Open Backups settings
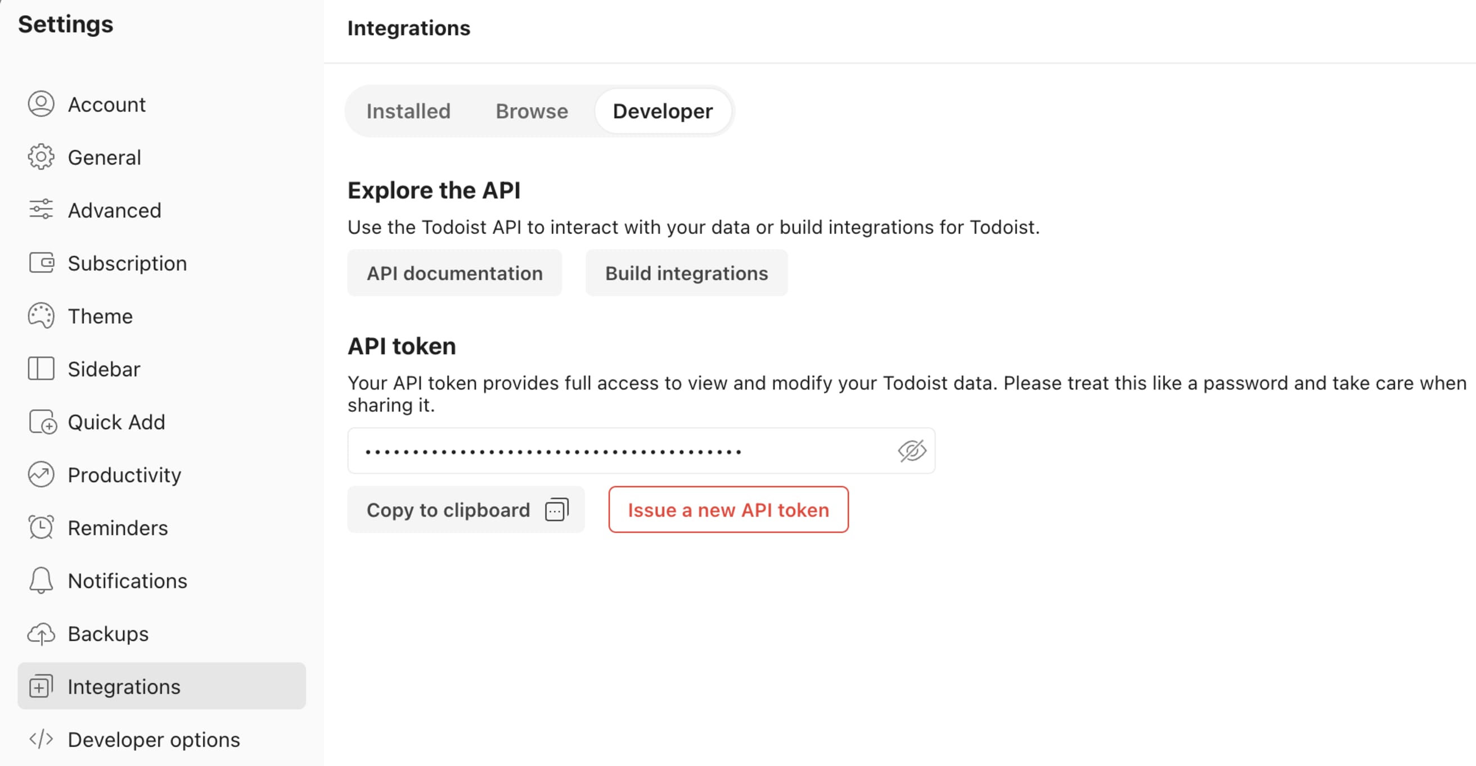The height and width of the screenshot is (766, 1476). tap(107, 633)
